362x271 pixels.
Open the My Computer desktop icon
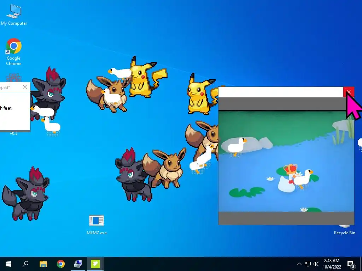[x=14, y=14]
